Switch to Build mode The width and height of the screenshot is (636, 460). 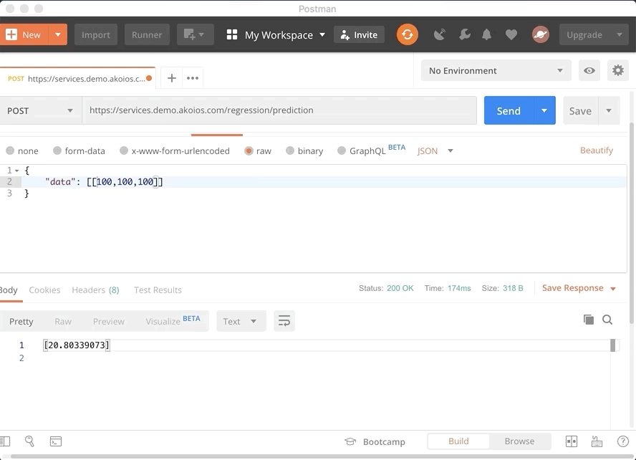point(458,441)
